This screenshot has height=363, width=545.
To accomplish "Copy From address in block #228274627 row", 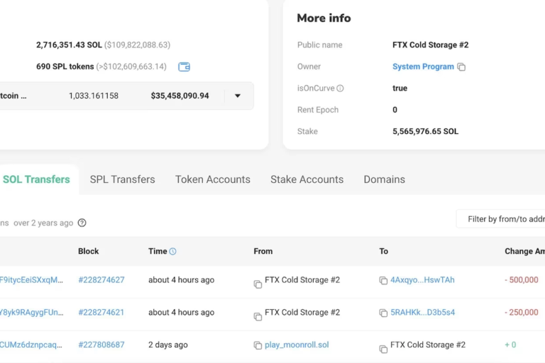I will click(x=258, y=284).
